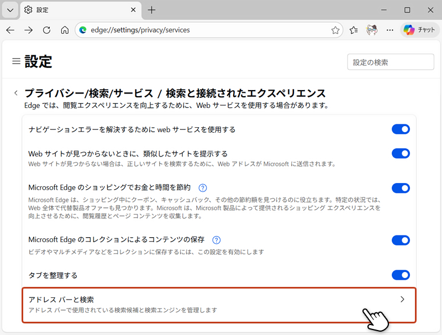The width and height of the screenshot is (442, 335).
Task: Go to the home page icon
Action: [65, 30]
